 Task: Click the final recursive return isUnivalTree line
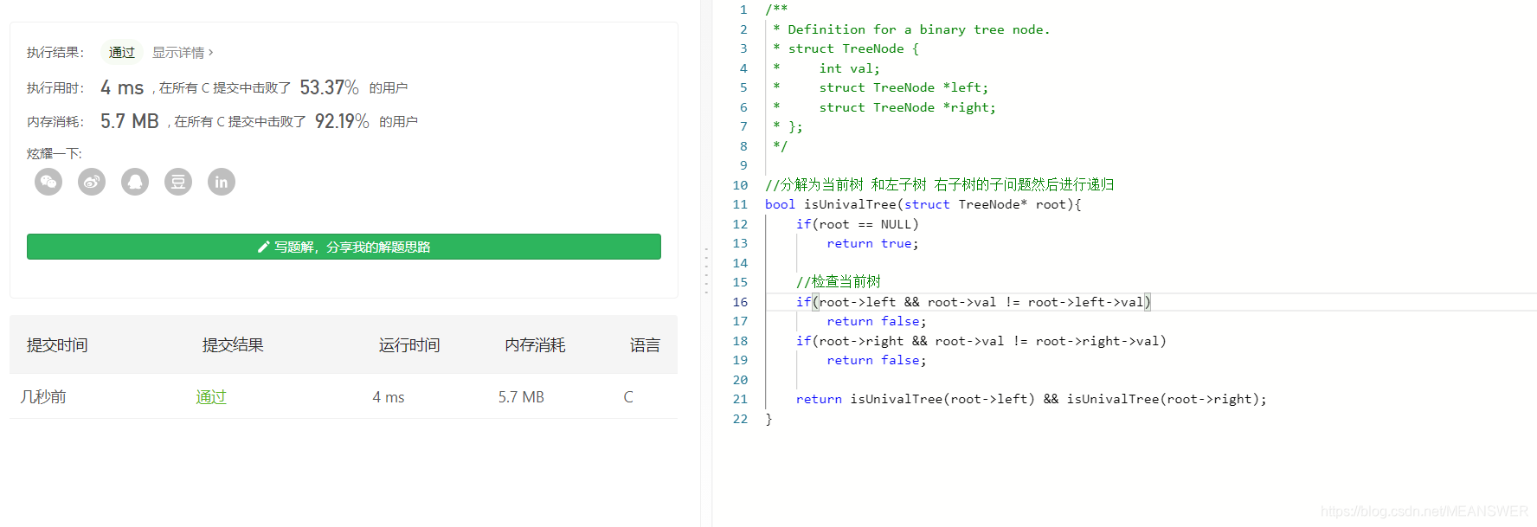pyautogui.click(x=1031, y=399)
